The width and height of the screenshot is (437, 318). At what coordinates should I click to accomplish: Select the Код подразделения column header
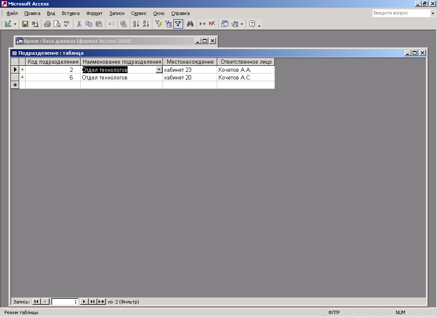click(x=53, y=62)
